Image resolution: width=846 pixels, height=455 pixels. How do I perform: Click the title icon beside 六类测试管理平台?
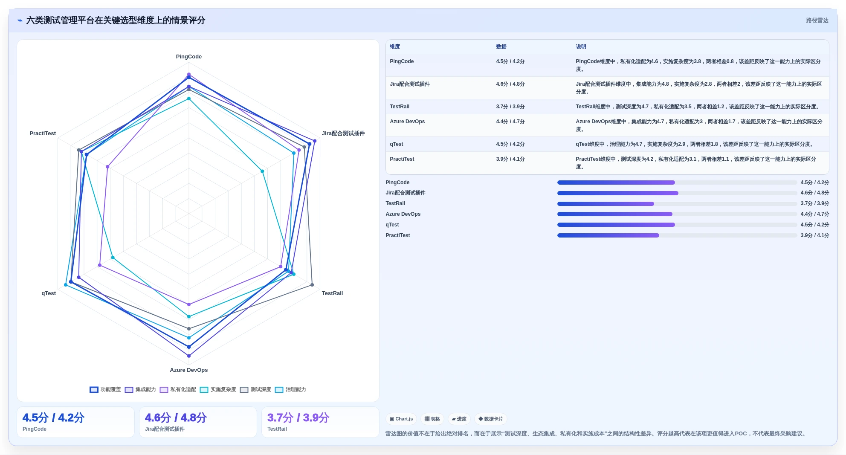point(20,20)
